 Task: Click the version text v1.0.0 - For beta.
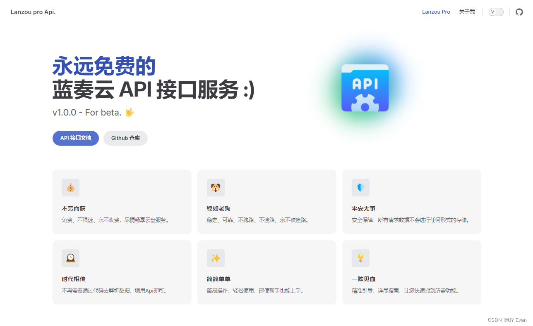(x=87, y=112)
